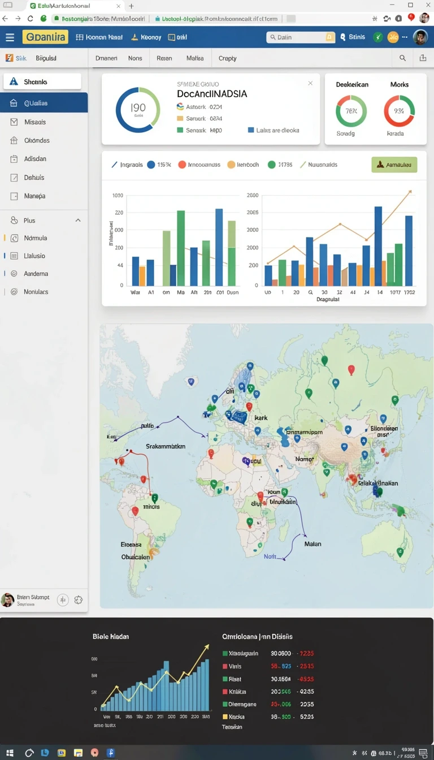The height and width of the screenshot is (760, 434).
Task: Toggle the red lnnooanuss legend series
Action: [x=199, y=165]
